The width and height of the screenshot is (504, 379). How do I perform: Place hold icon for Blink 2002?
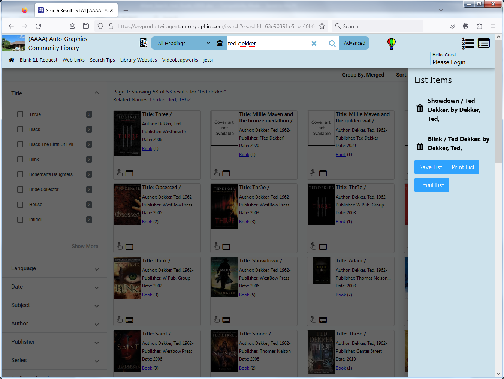[120, 319]
